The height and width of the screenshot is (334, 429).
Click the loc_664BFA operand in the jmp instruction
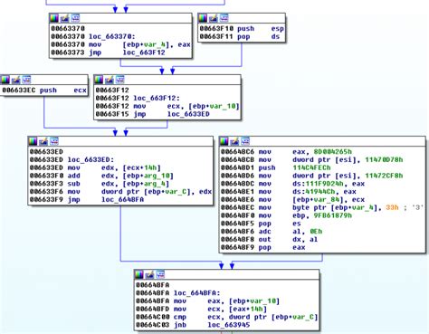(x=123, y=200)
